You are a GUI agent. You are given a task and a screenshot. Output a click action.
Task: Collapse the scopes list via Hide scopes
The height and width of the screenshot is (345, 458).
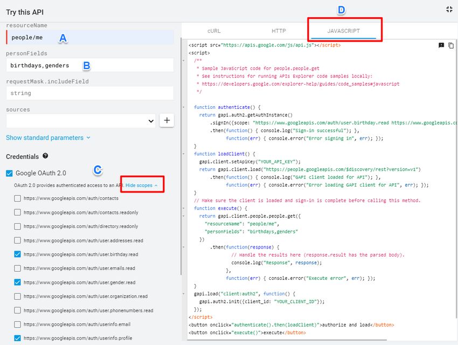coord(142,185)
